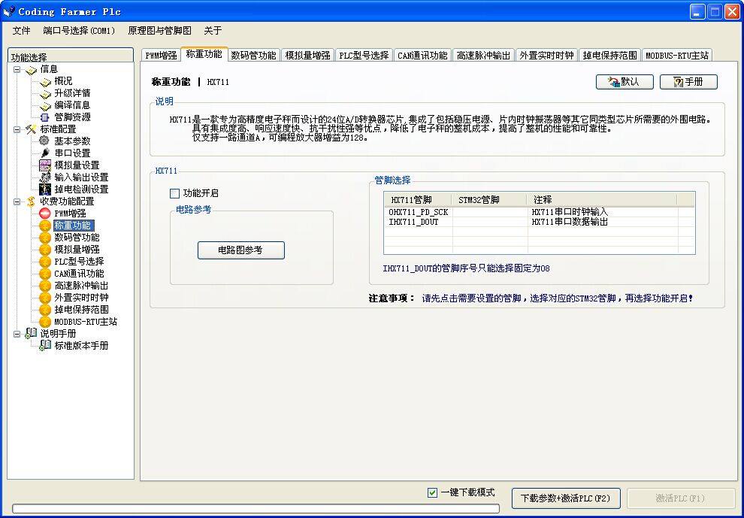Click the 默认 button
This screenshot has width=744, height=518.
click(625, 82)
